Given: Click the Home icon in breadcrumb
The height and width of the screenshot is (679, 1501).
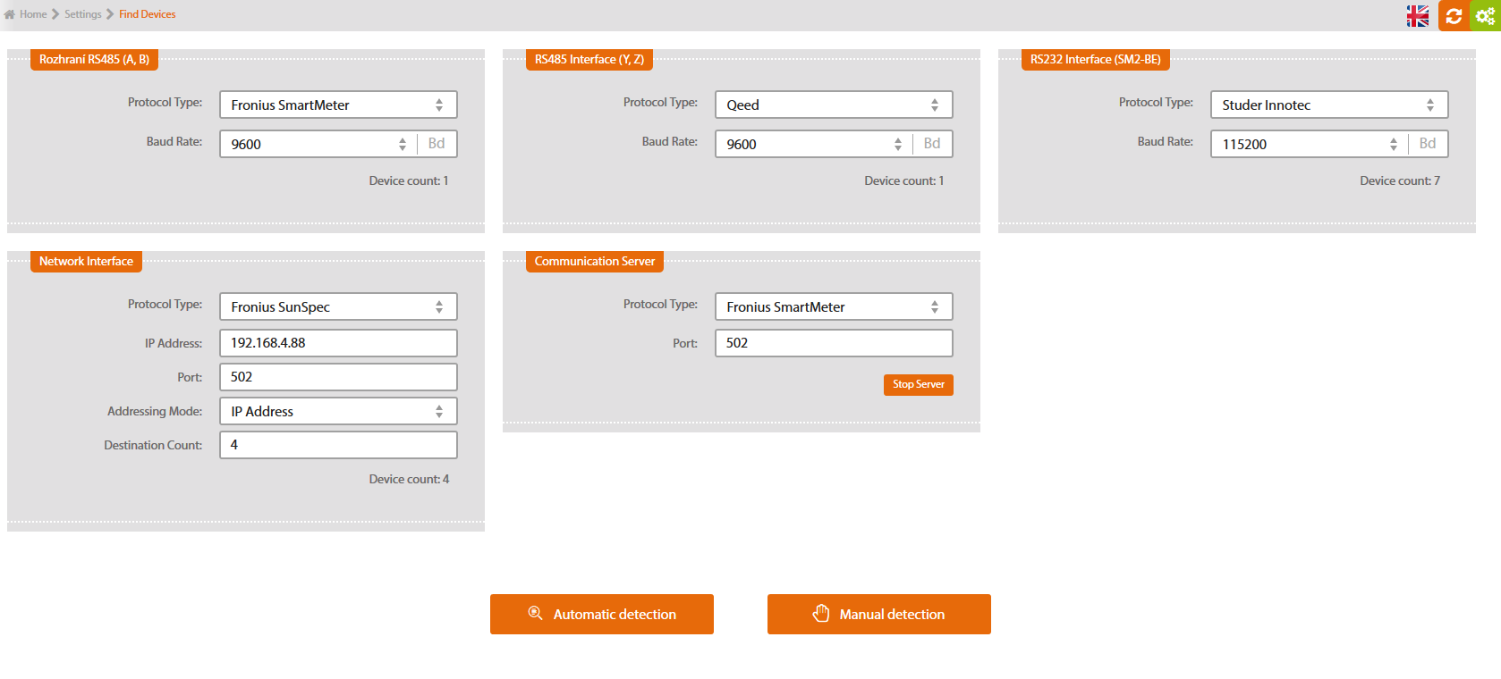Looking at the screenshot, I should 10,14.
